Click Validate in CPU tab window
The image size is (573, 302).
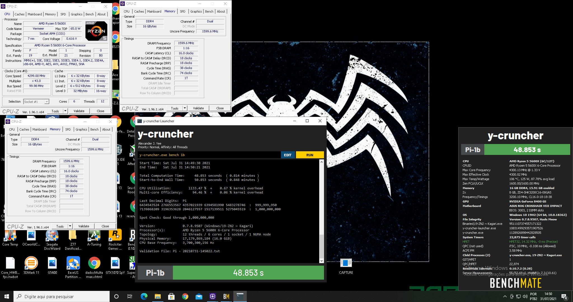click(x=79, y=111)
